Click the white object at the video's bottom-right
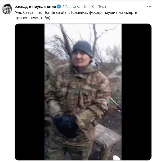 117,158
